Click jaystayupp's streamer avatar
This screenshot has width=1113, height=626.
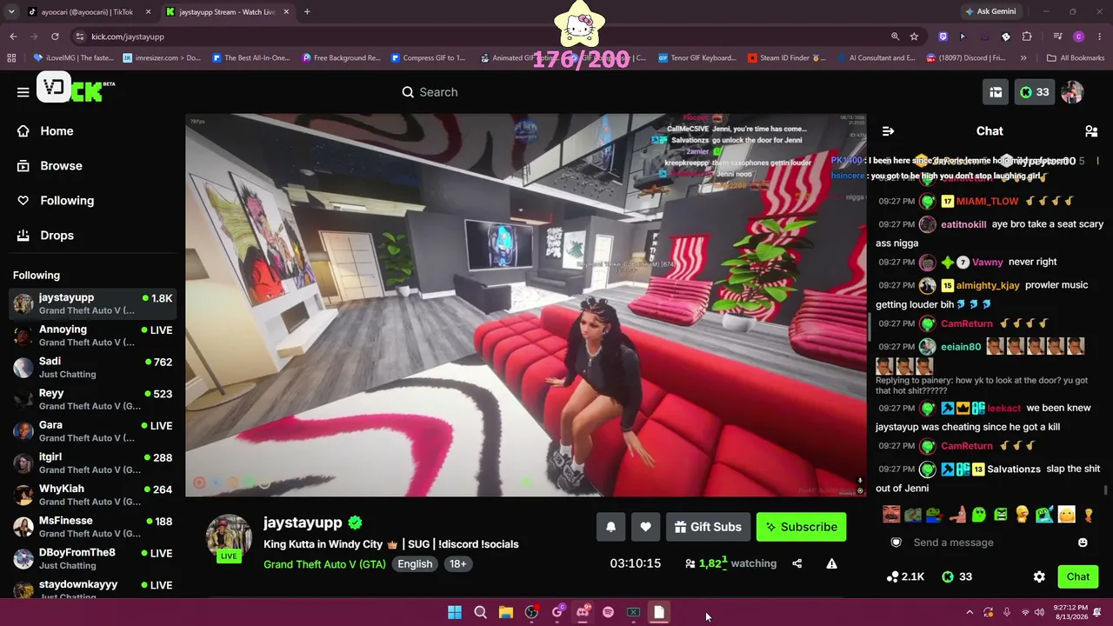point(229,536)
